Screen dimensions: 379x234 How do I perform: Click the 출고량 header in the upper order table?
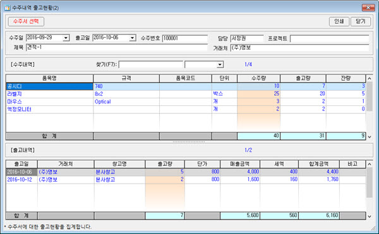click(303, 78)
